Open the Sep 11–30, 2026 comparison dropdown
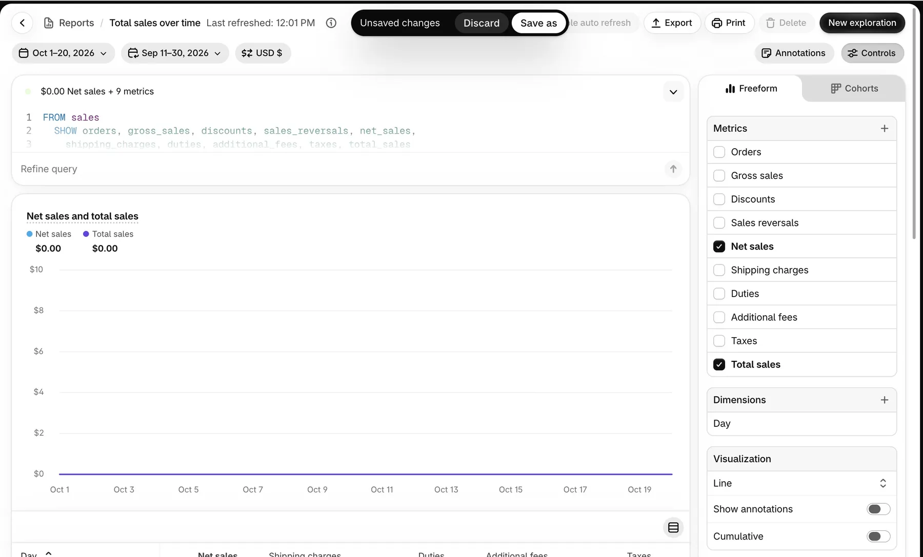Screen dimensions: 923x557 (175, 53)
